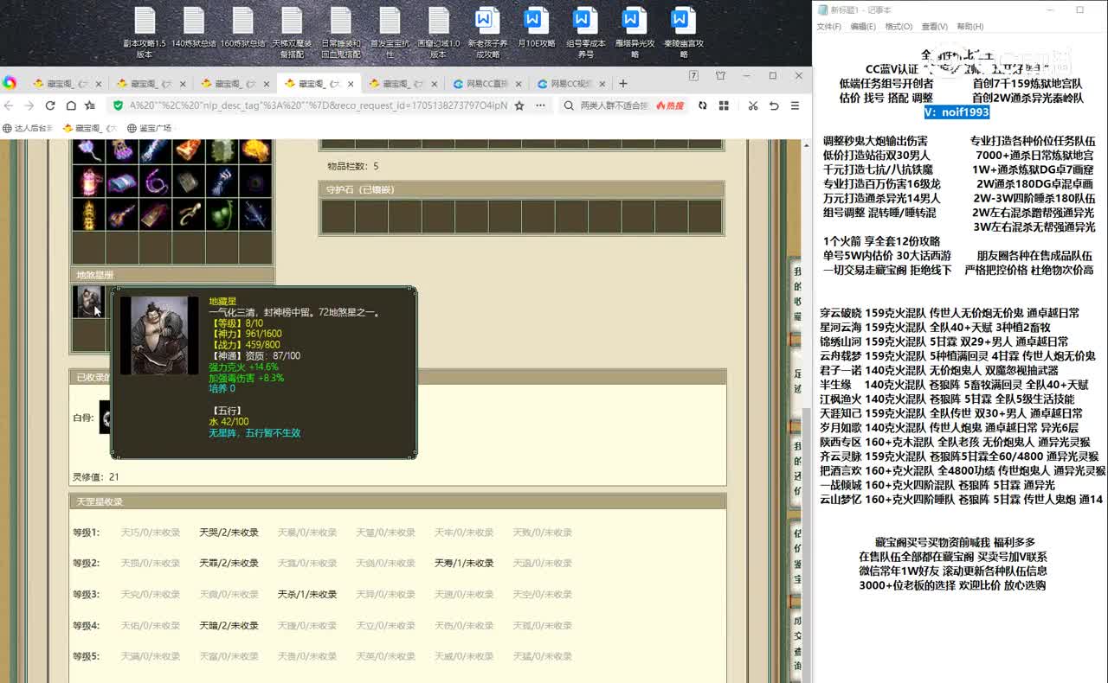Click the scissors screenshot tool icon
The height and width of the screenshot is (683, 1108).
point(752,105)
